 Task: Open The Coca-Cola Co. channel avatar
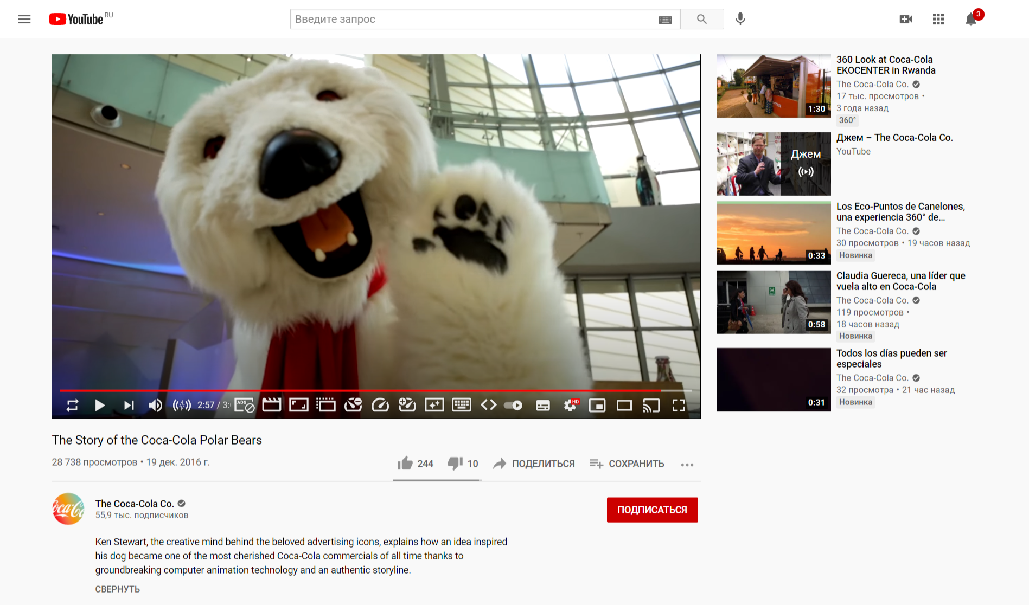pos(68,509)
